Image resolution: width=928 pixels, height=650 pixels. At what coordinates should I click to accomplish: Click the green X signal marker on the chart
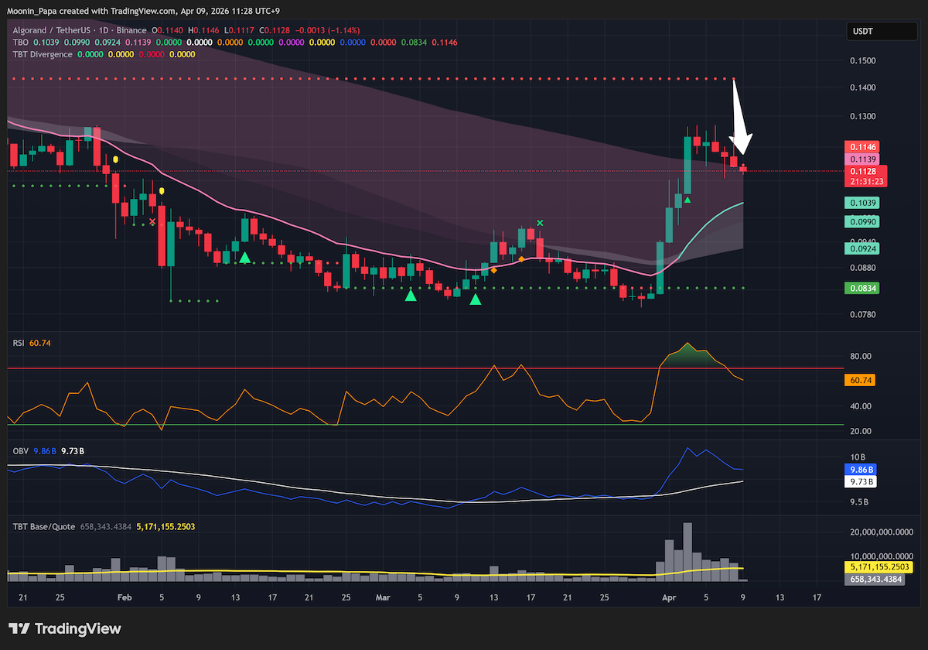[540, 223]
